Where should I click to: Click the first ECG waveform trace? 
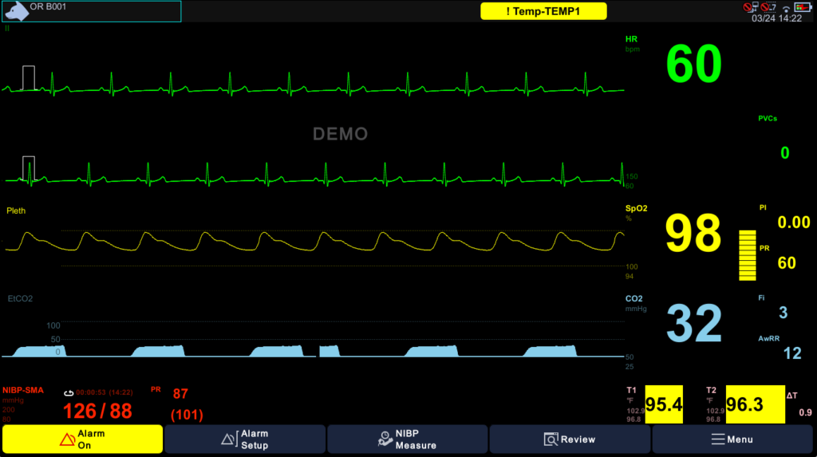pyautogui.click(x=313, y=85)
